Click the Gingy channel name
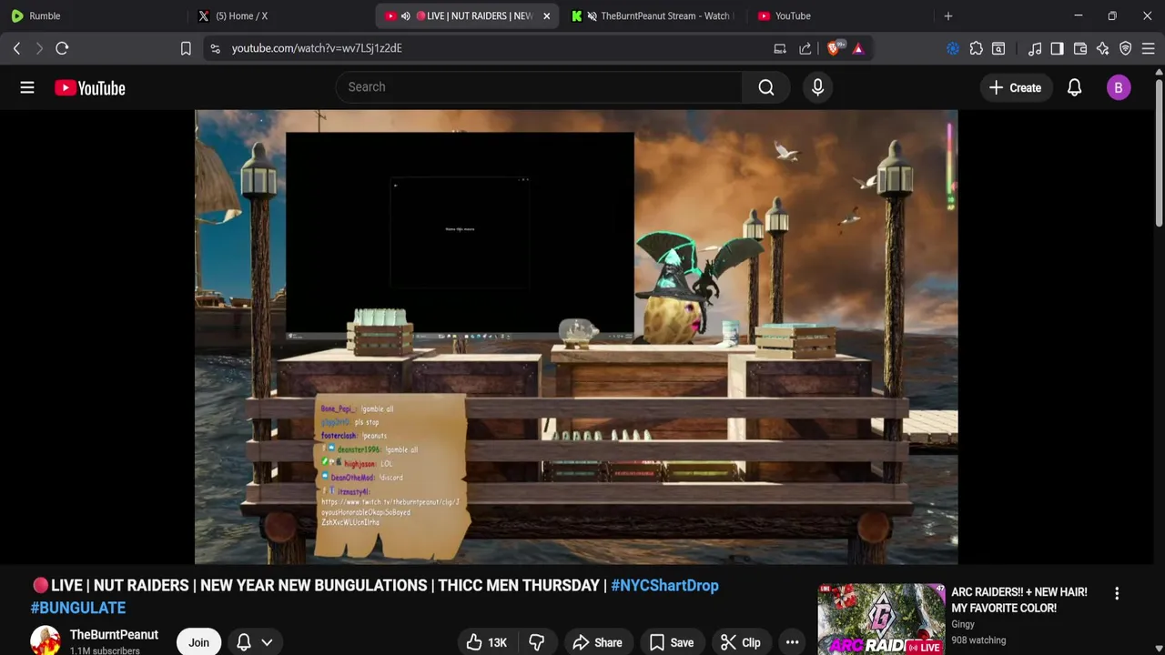This screenshot has height=655, width=1165. click(963, 624)
